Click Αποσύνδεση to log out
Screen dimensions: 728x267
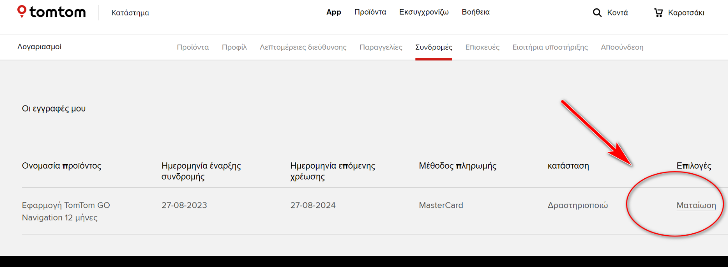(x=622, y=47)
